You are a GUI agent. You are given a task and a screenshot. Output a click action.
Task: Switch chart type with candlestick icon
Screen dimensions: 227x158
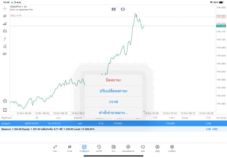[5, 16]
